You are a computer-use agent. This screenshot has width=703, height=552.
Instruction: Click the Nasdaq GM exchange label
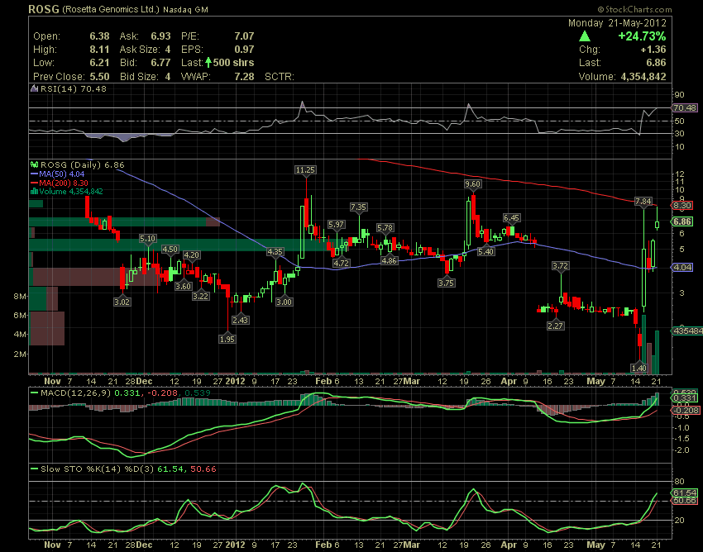[185, 9]
